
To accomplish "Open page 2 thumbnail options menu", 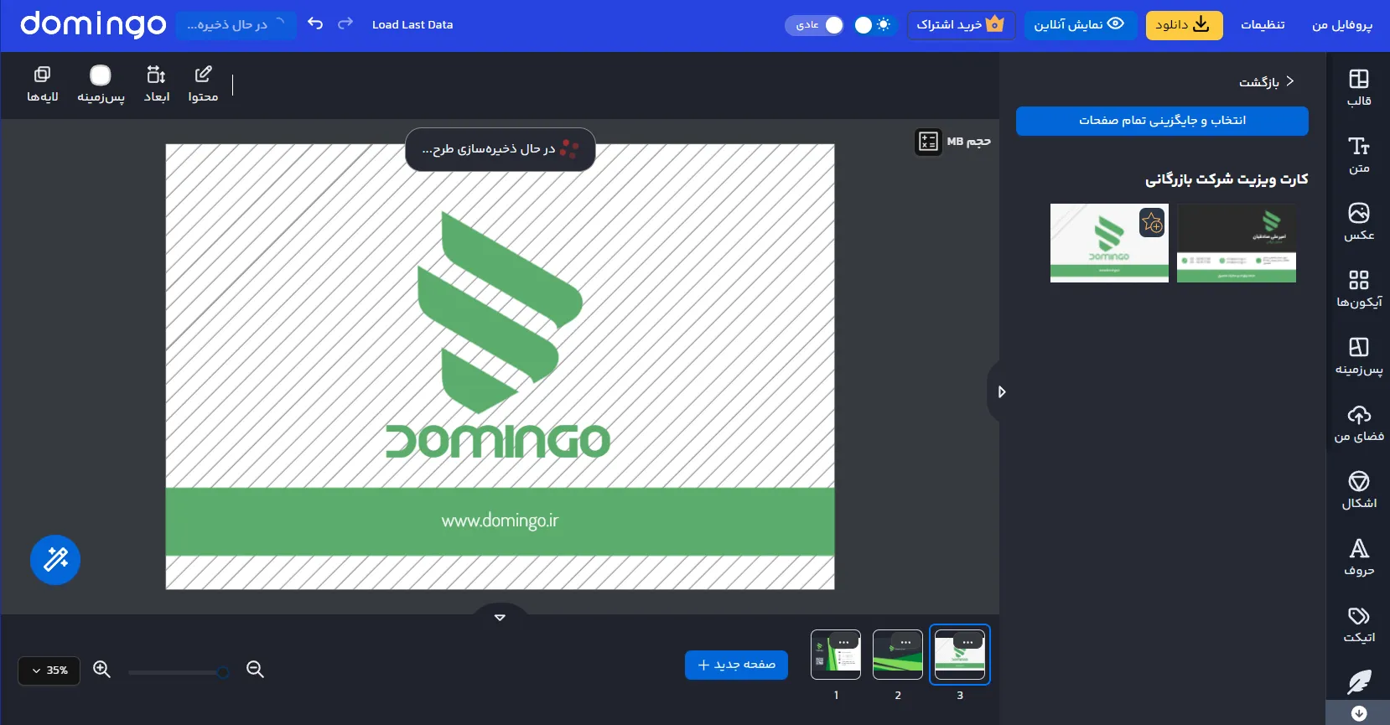I will [x=906, y=642].
